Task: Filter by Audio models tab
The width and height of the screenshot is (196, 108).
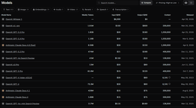Action: 59,10
